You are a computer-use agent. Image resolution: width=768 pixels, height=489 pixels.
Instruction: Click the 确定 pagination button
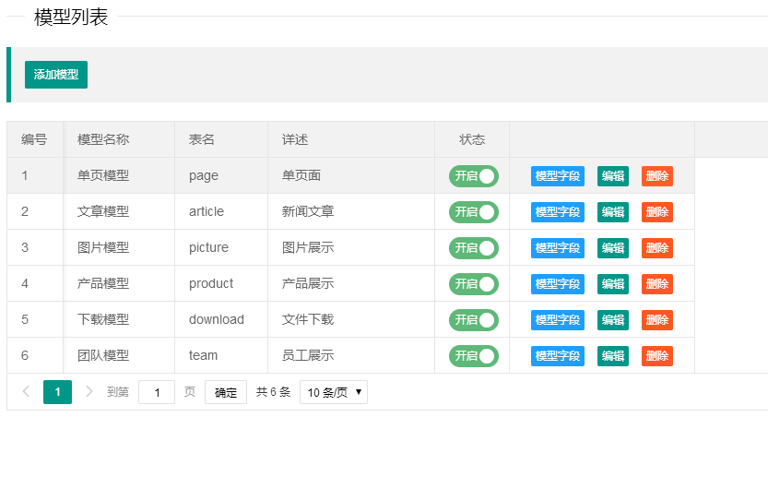[225, 392]
